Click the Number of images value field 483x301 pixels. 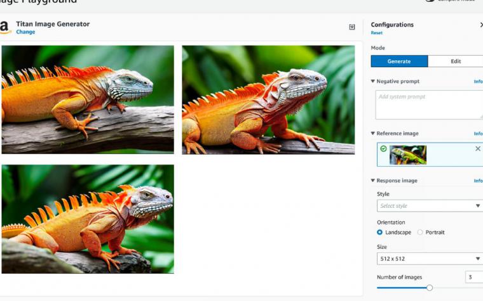pyautogui.click(x=474, y=277)
